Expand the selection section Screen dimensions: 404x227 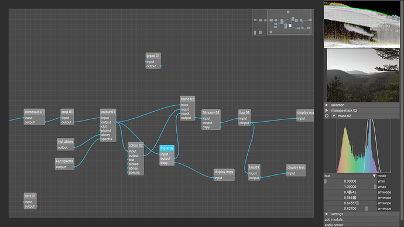pyautogui.click(x=327, y=105)
